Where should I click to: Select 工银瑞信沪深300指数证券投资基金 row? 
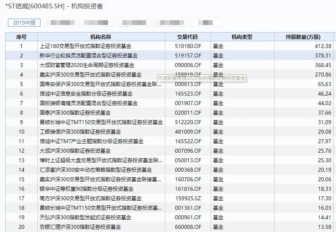click(169, 132)
